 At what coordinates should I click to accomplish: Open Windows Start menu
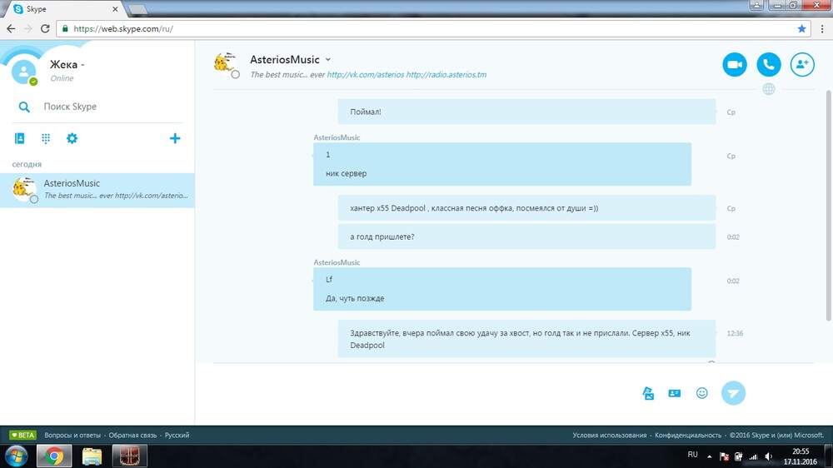tap(16, 456)
